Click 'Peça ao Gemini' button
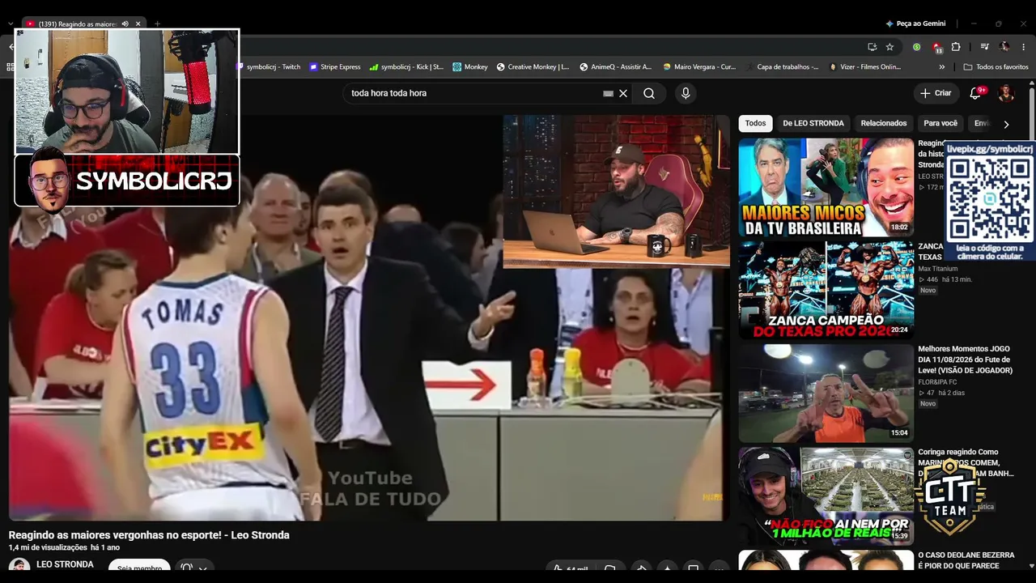Screen dimensions: 1036x583 915,23
